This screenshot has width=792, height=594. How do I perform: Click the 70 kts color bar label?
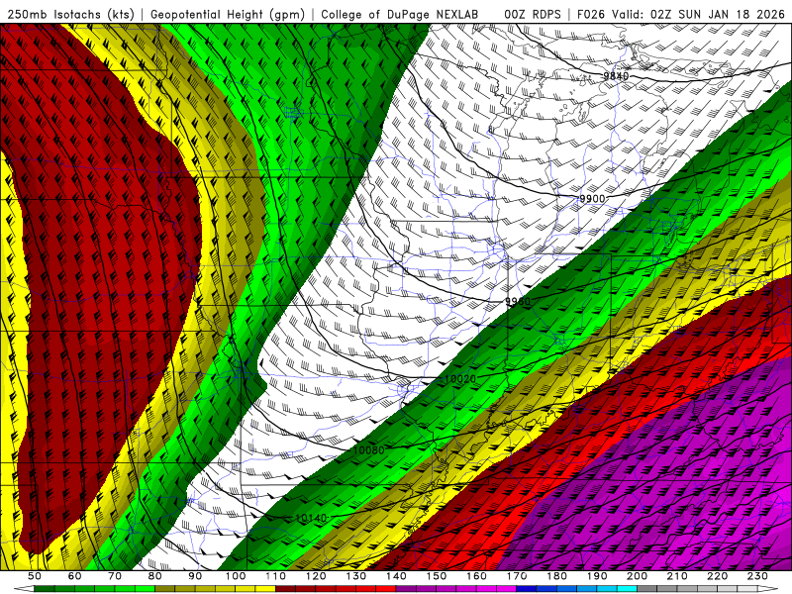click(x=115, y=576)
